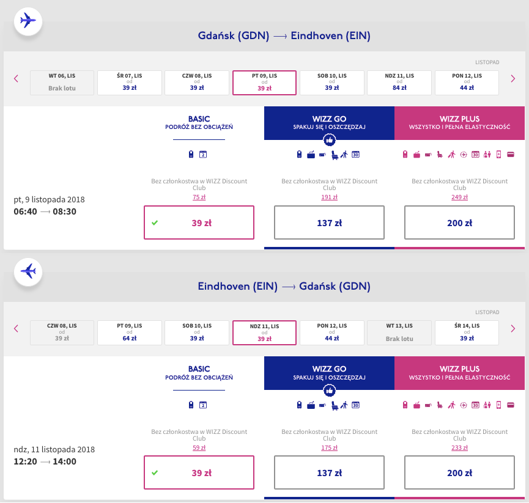Select the outbound WIZZ GO fare 137 zł
529x503 pixels.
click(x=329, y=222)
